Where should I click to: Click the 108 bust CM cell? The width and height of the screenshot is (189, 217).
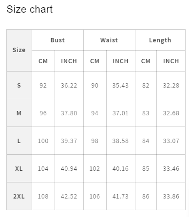point(43,196)
